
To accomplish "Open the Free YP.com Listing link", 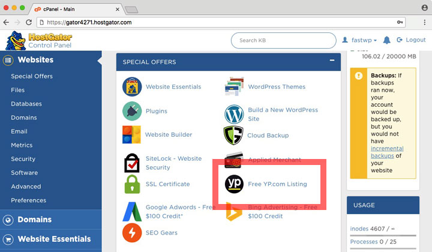I will point(277,184).
